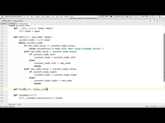Close the binary_tree.py tab

pos(29,24)
